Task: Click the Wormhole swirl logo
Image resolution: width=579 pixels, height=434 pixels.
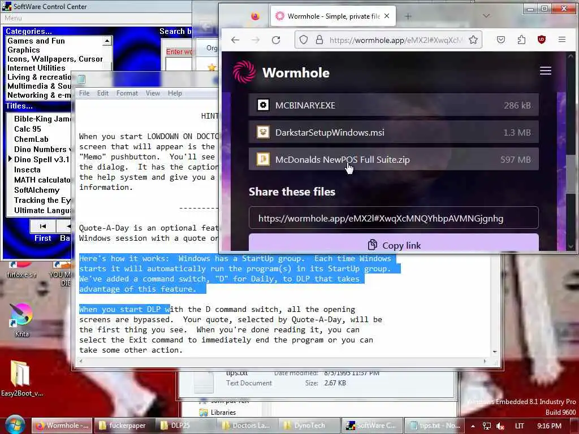Action: click(x=244, y=72)
